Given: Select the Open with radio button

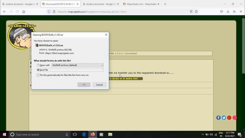Looking at the screenshot, I should coord(38,65).
